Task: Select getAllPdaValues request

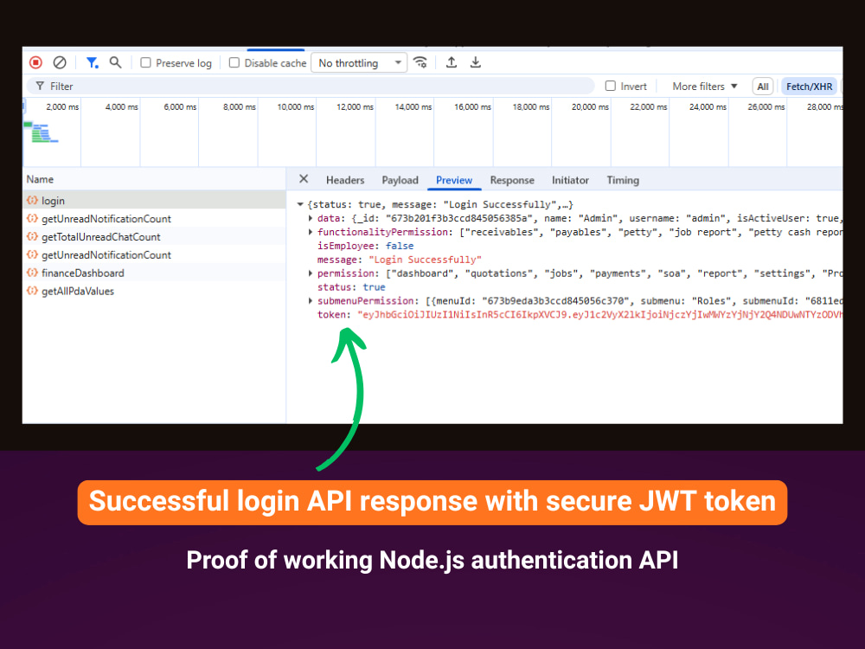Action: (x=154, y=291)
